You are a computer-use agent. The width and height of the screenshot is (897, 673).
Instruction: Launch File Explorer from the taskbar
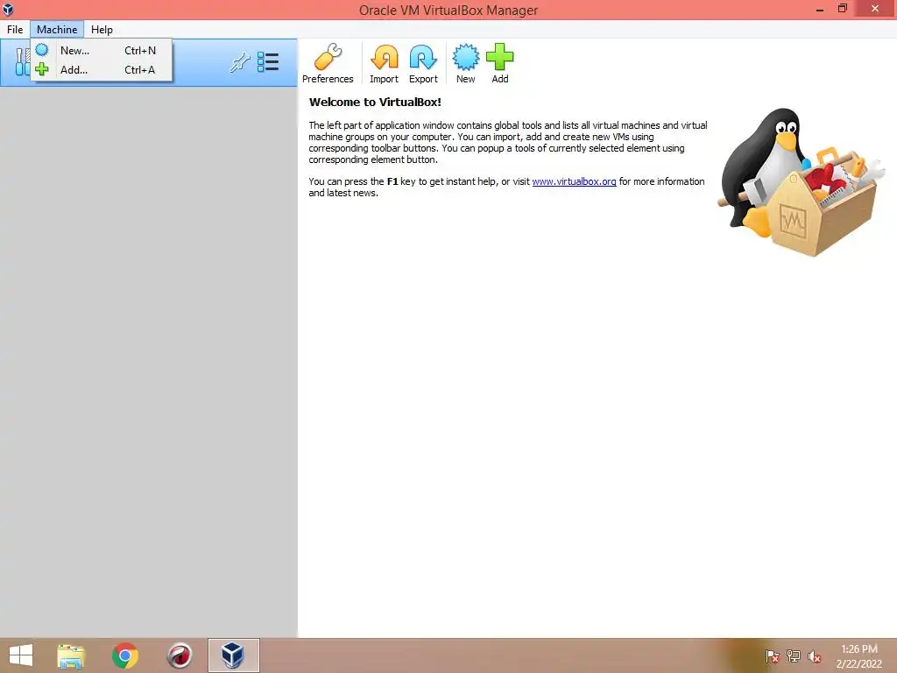[x=71, y=655]
